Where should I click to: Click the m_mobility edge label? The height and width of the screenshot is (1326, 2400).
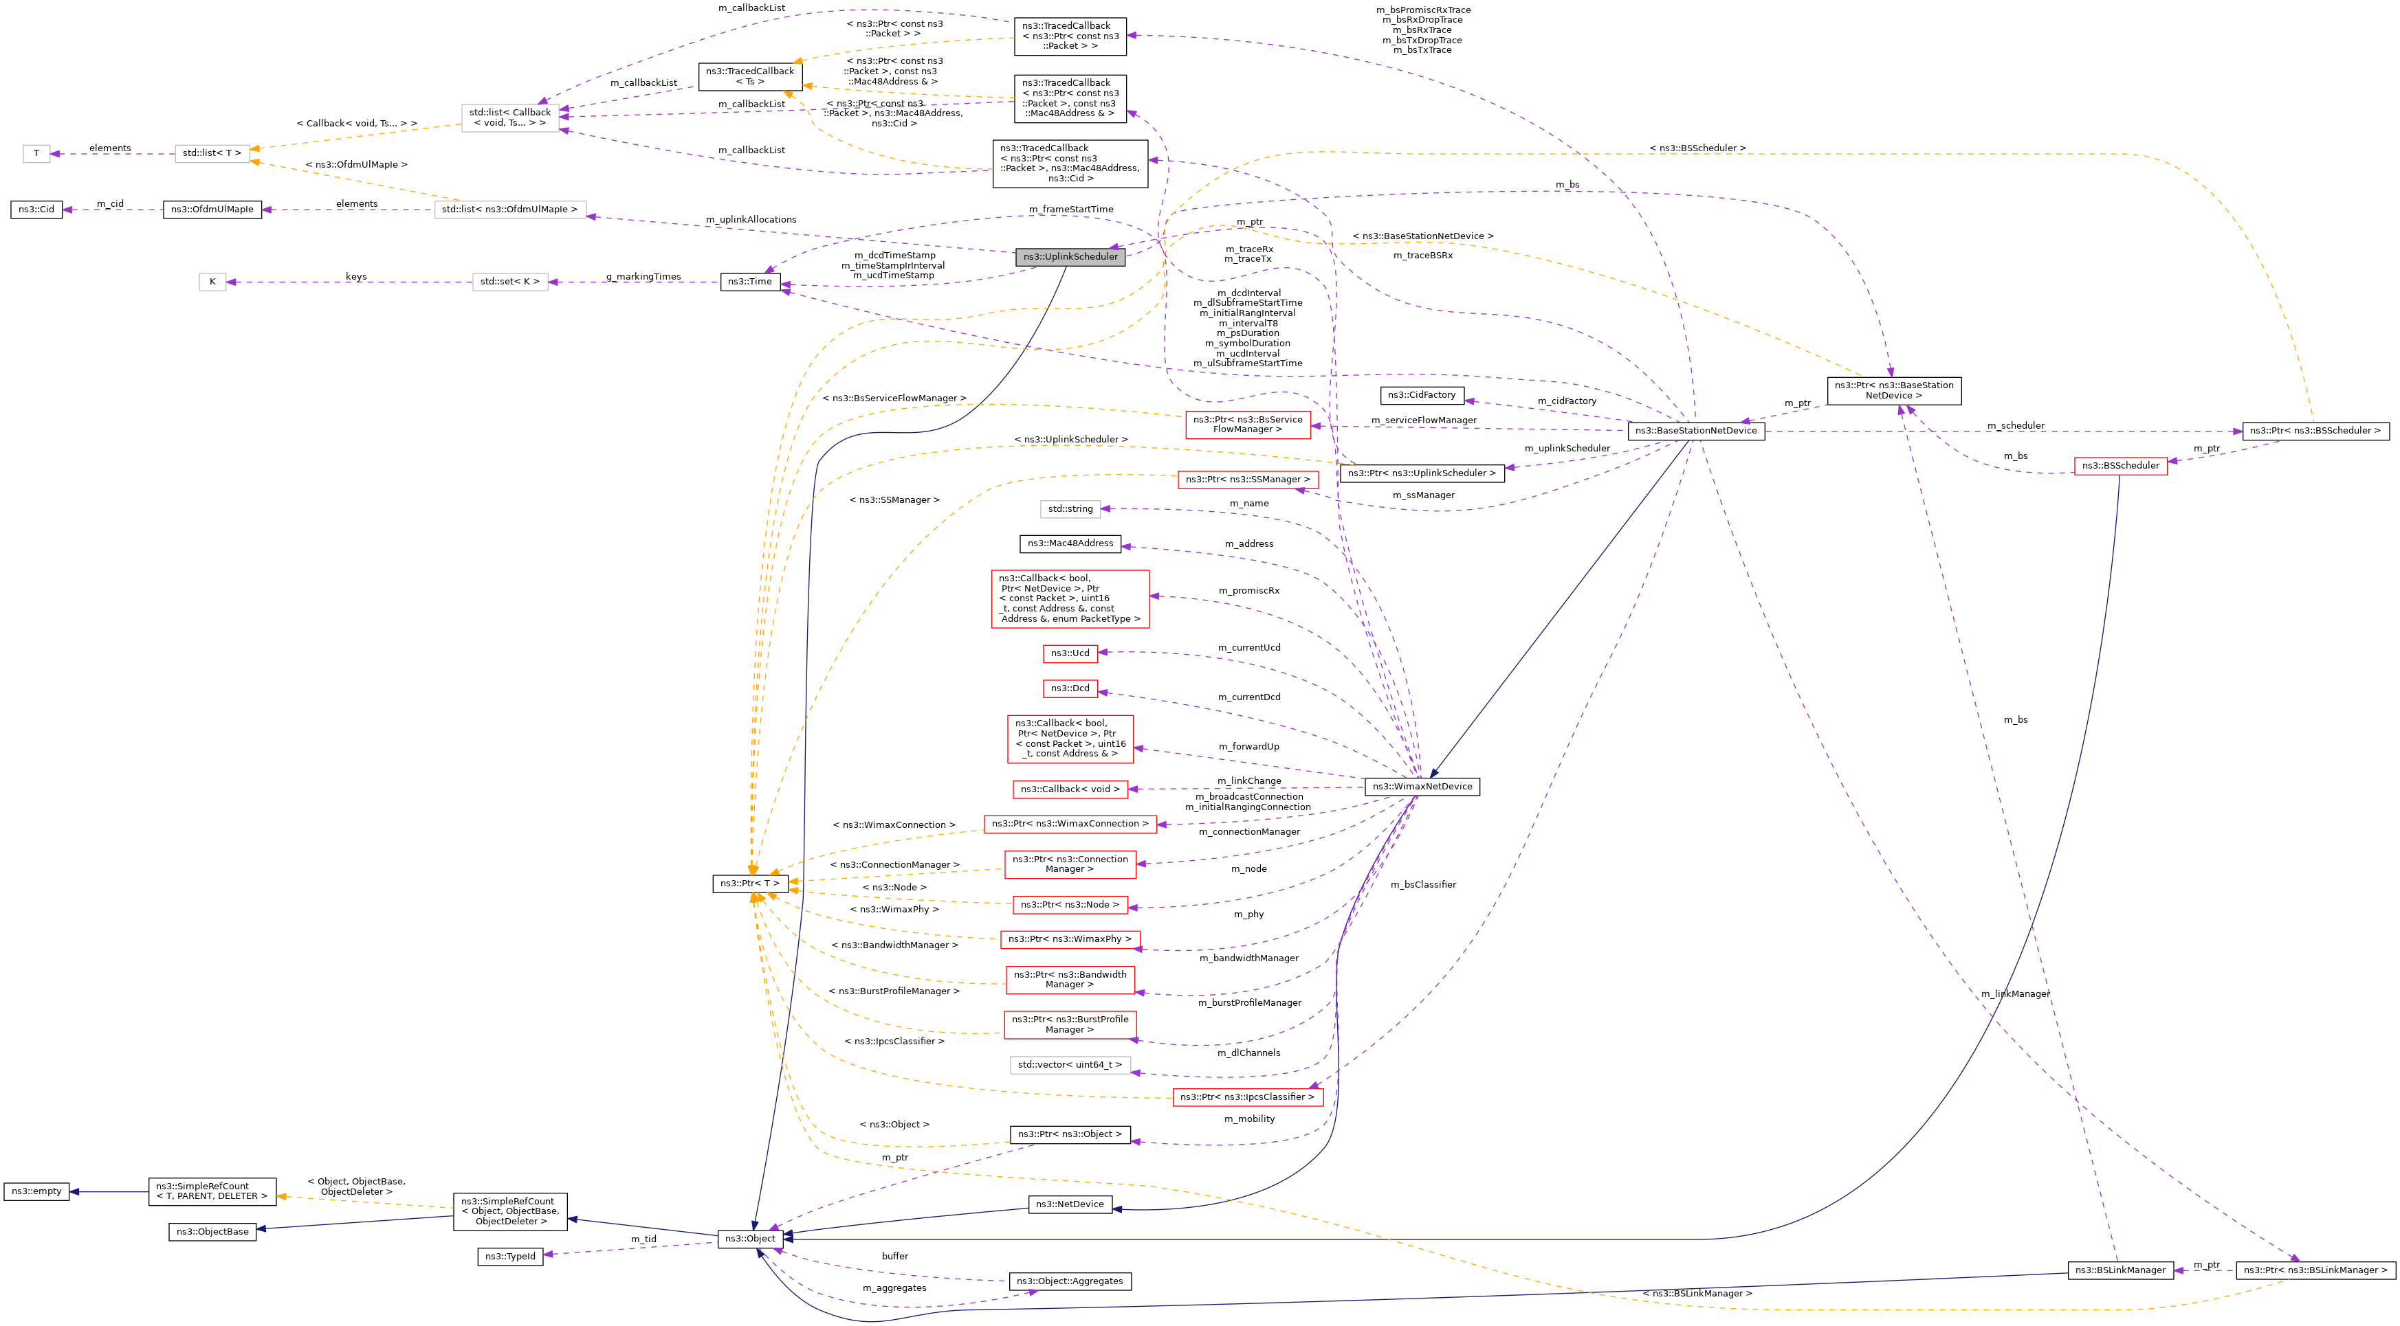(x=1249, y=1120)
